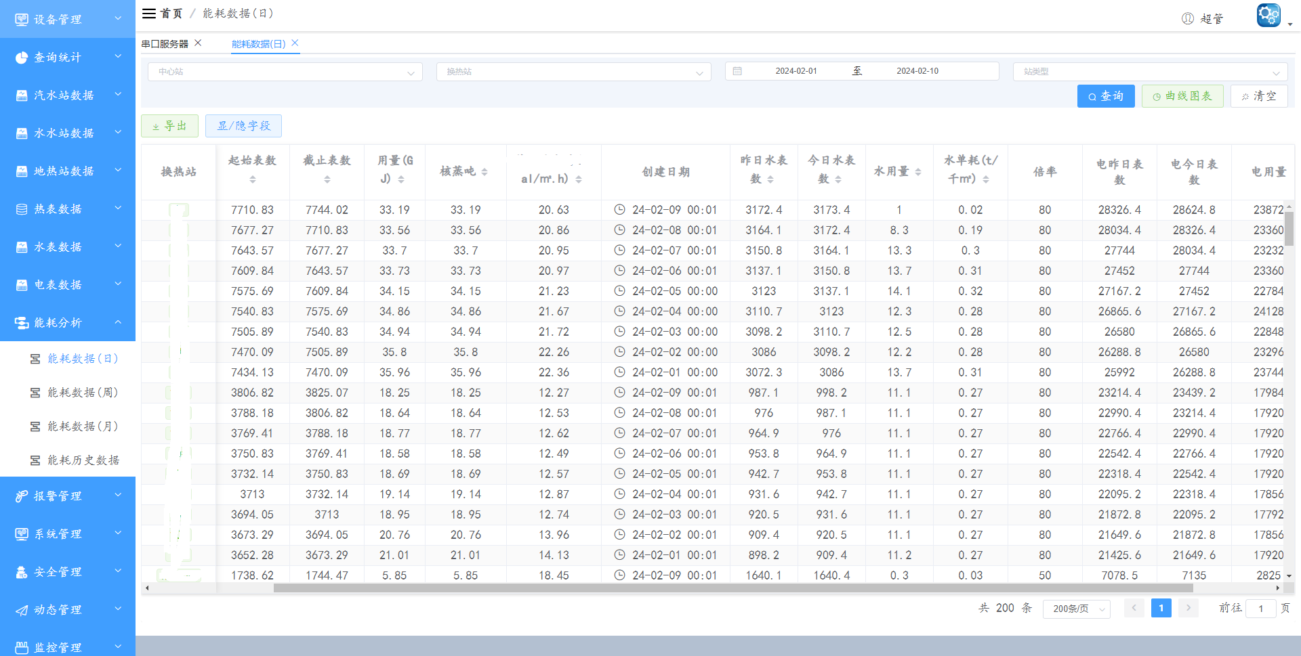Image resolution: width=1301 pixels, height=656 pixels.
Task: Click the horizontal table scrollbar
Action: click(733, 588)
